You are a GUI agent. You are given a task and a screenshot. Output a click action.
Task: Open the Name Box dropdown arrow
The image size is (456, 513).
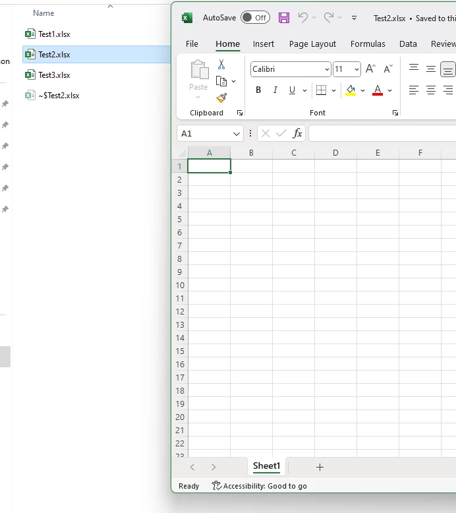point(237,133)
